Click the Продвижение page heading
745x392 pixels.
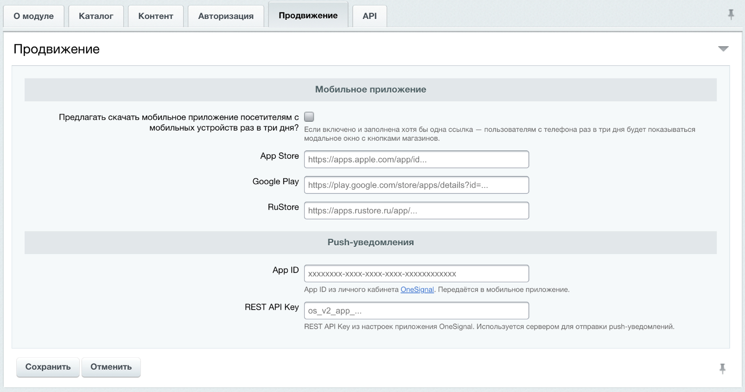pos(57,49)
